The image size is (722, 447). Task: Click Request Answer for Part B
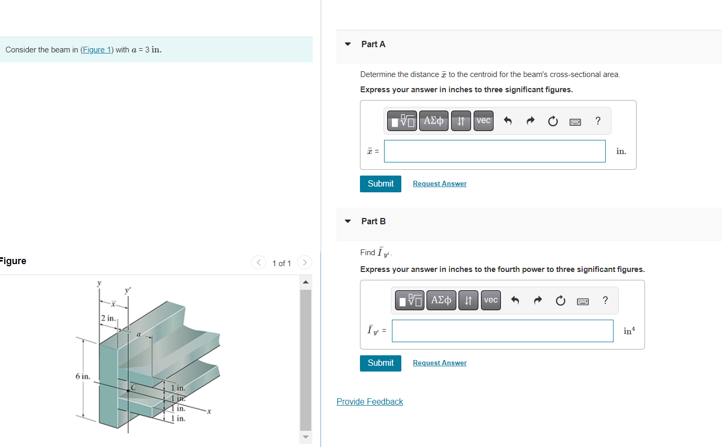pos(440,363)
